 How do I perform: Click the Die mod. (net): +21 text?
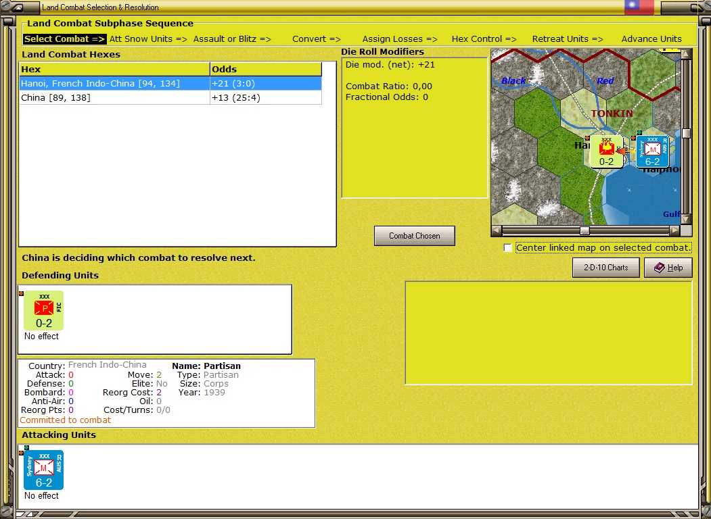390,65
